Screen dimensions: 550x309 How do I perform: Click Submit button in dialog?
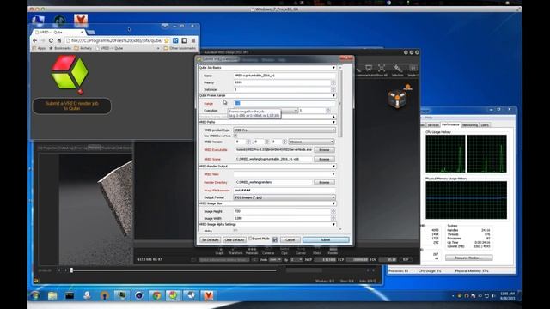tap(326, 239)
